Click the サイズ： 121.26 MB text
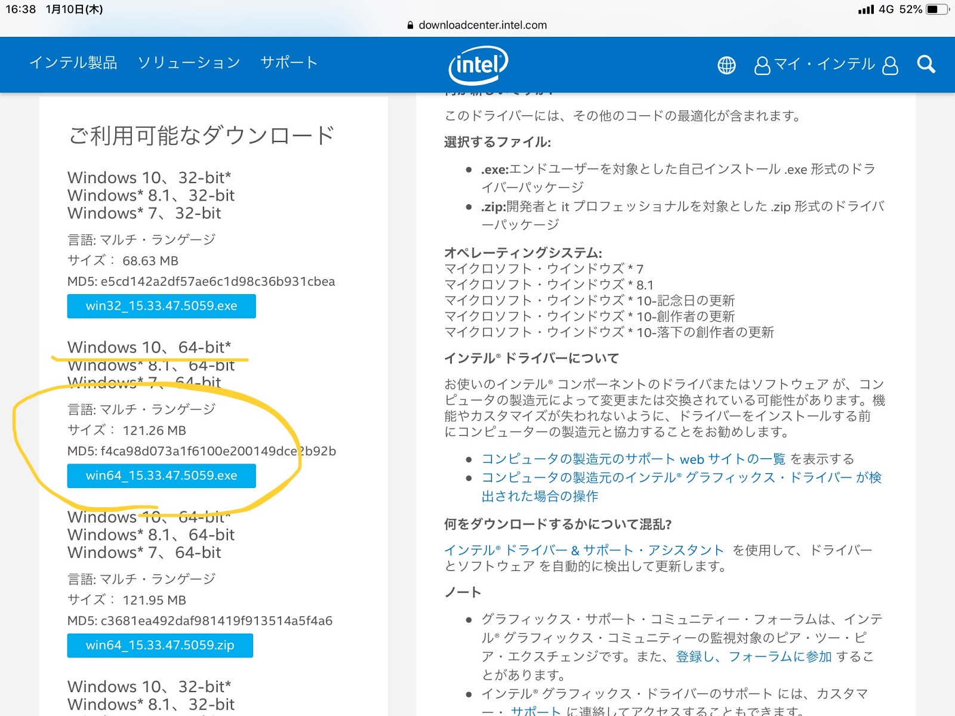 pyautogui.click(x=127, y=430)
